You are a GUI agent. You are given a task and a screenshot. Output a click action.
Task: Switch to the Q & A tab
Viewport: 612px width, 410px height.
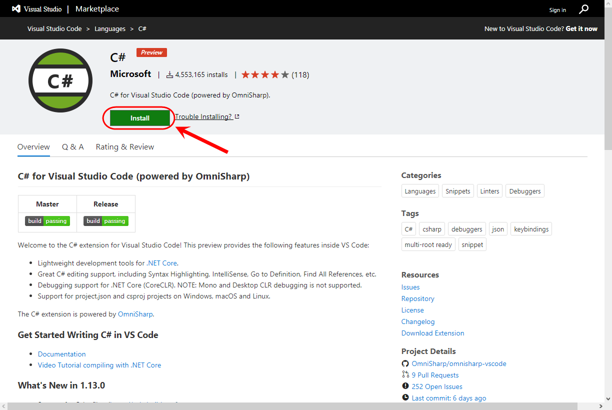(x=73, y=146)
